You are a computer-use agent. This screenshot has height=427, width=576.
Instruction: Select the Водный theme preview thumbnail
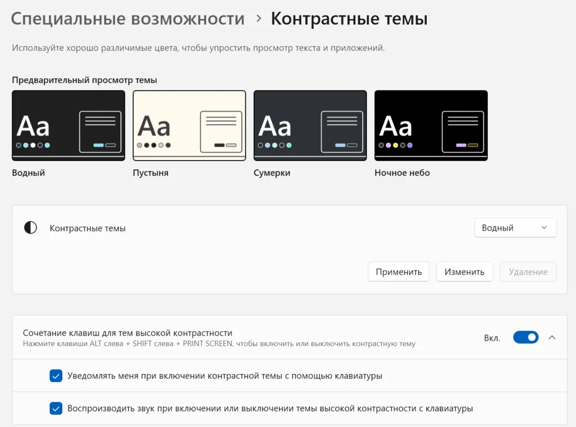tap(69, 125)
